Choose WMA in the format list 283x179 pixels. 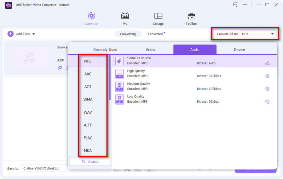tap(88, 100)
